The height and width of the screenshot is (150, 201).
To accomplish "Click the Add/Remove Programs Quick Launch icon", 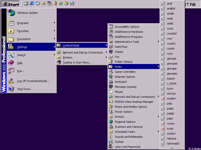I will [x=49, y=3].
